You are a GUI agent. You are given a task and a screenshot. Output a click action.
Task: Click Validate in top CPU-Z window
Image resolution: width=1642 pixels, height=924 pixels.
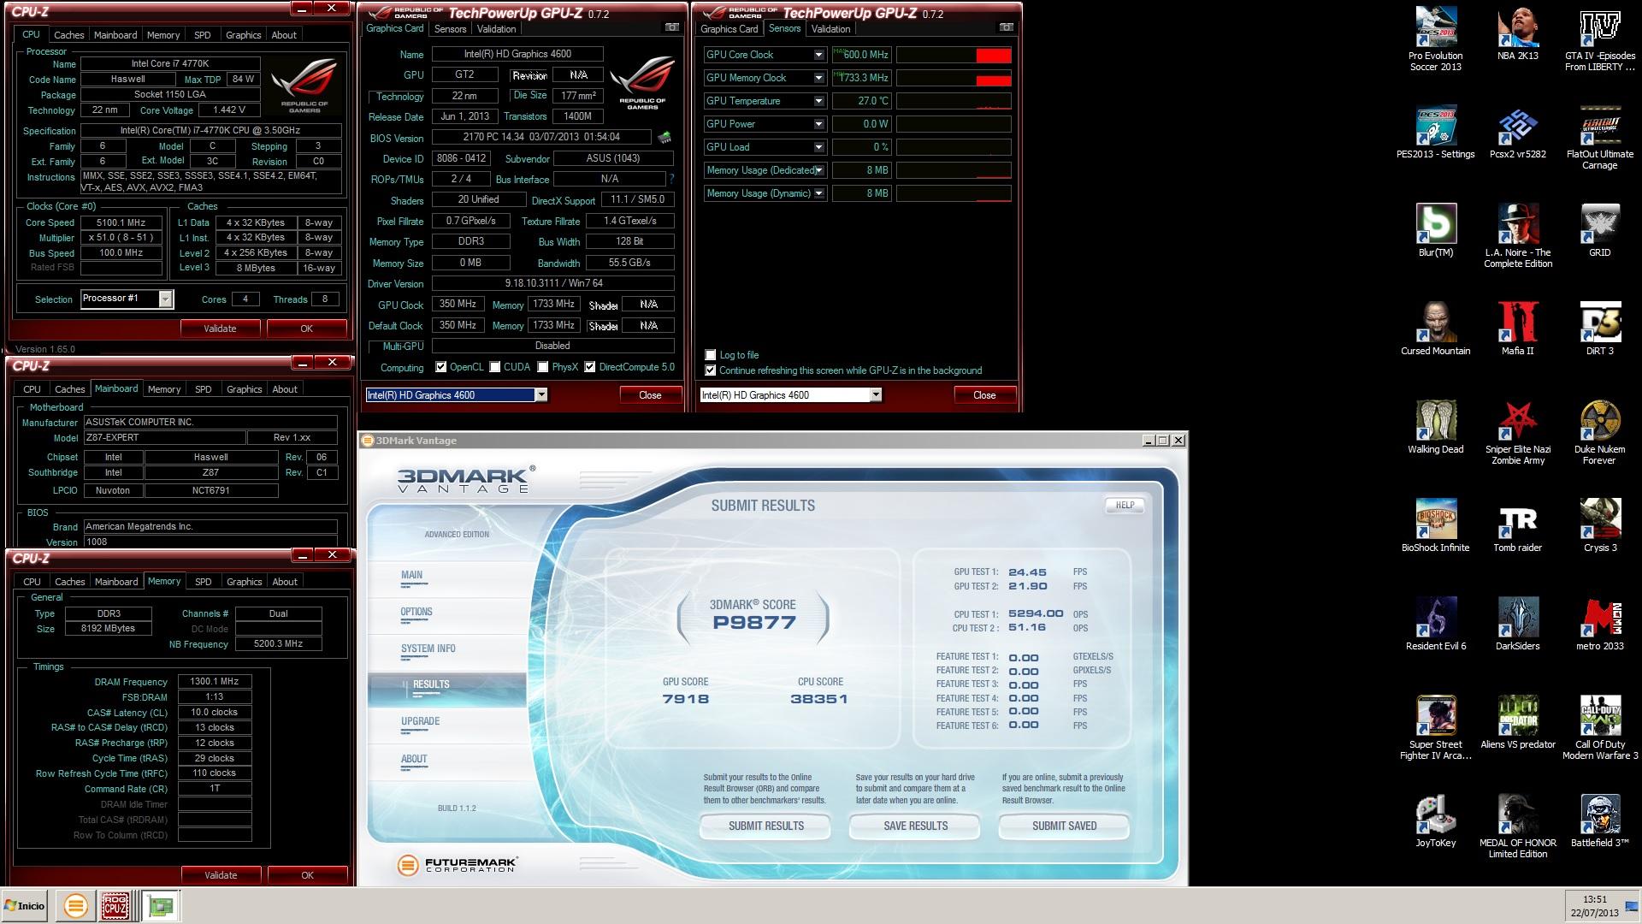[220, 329]
